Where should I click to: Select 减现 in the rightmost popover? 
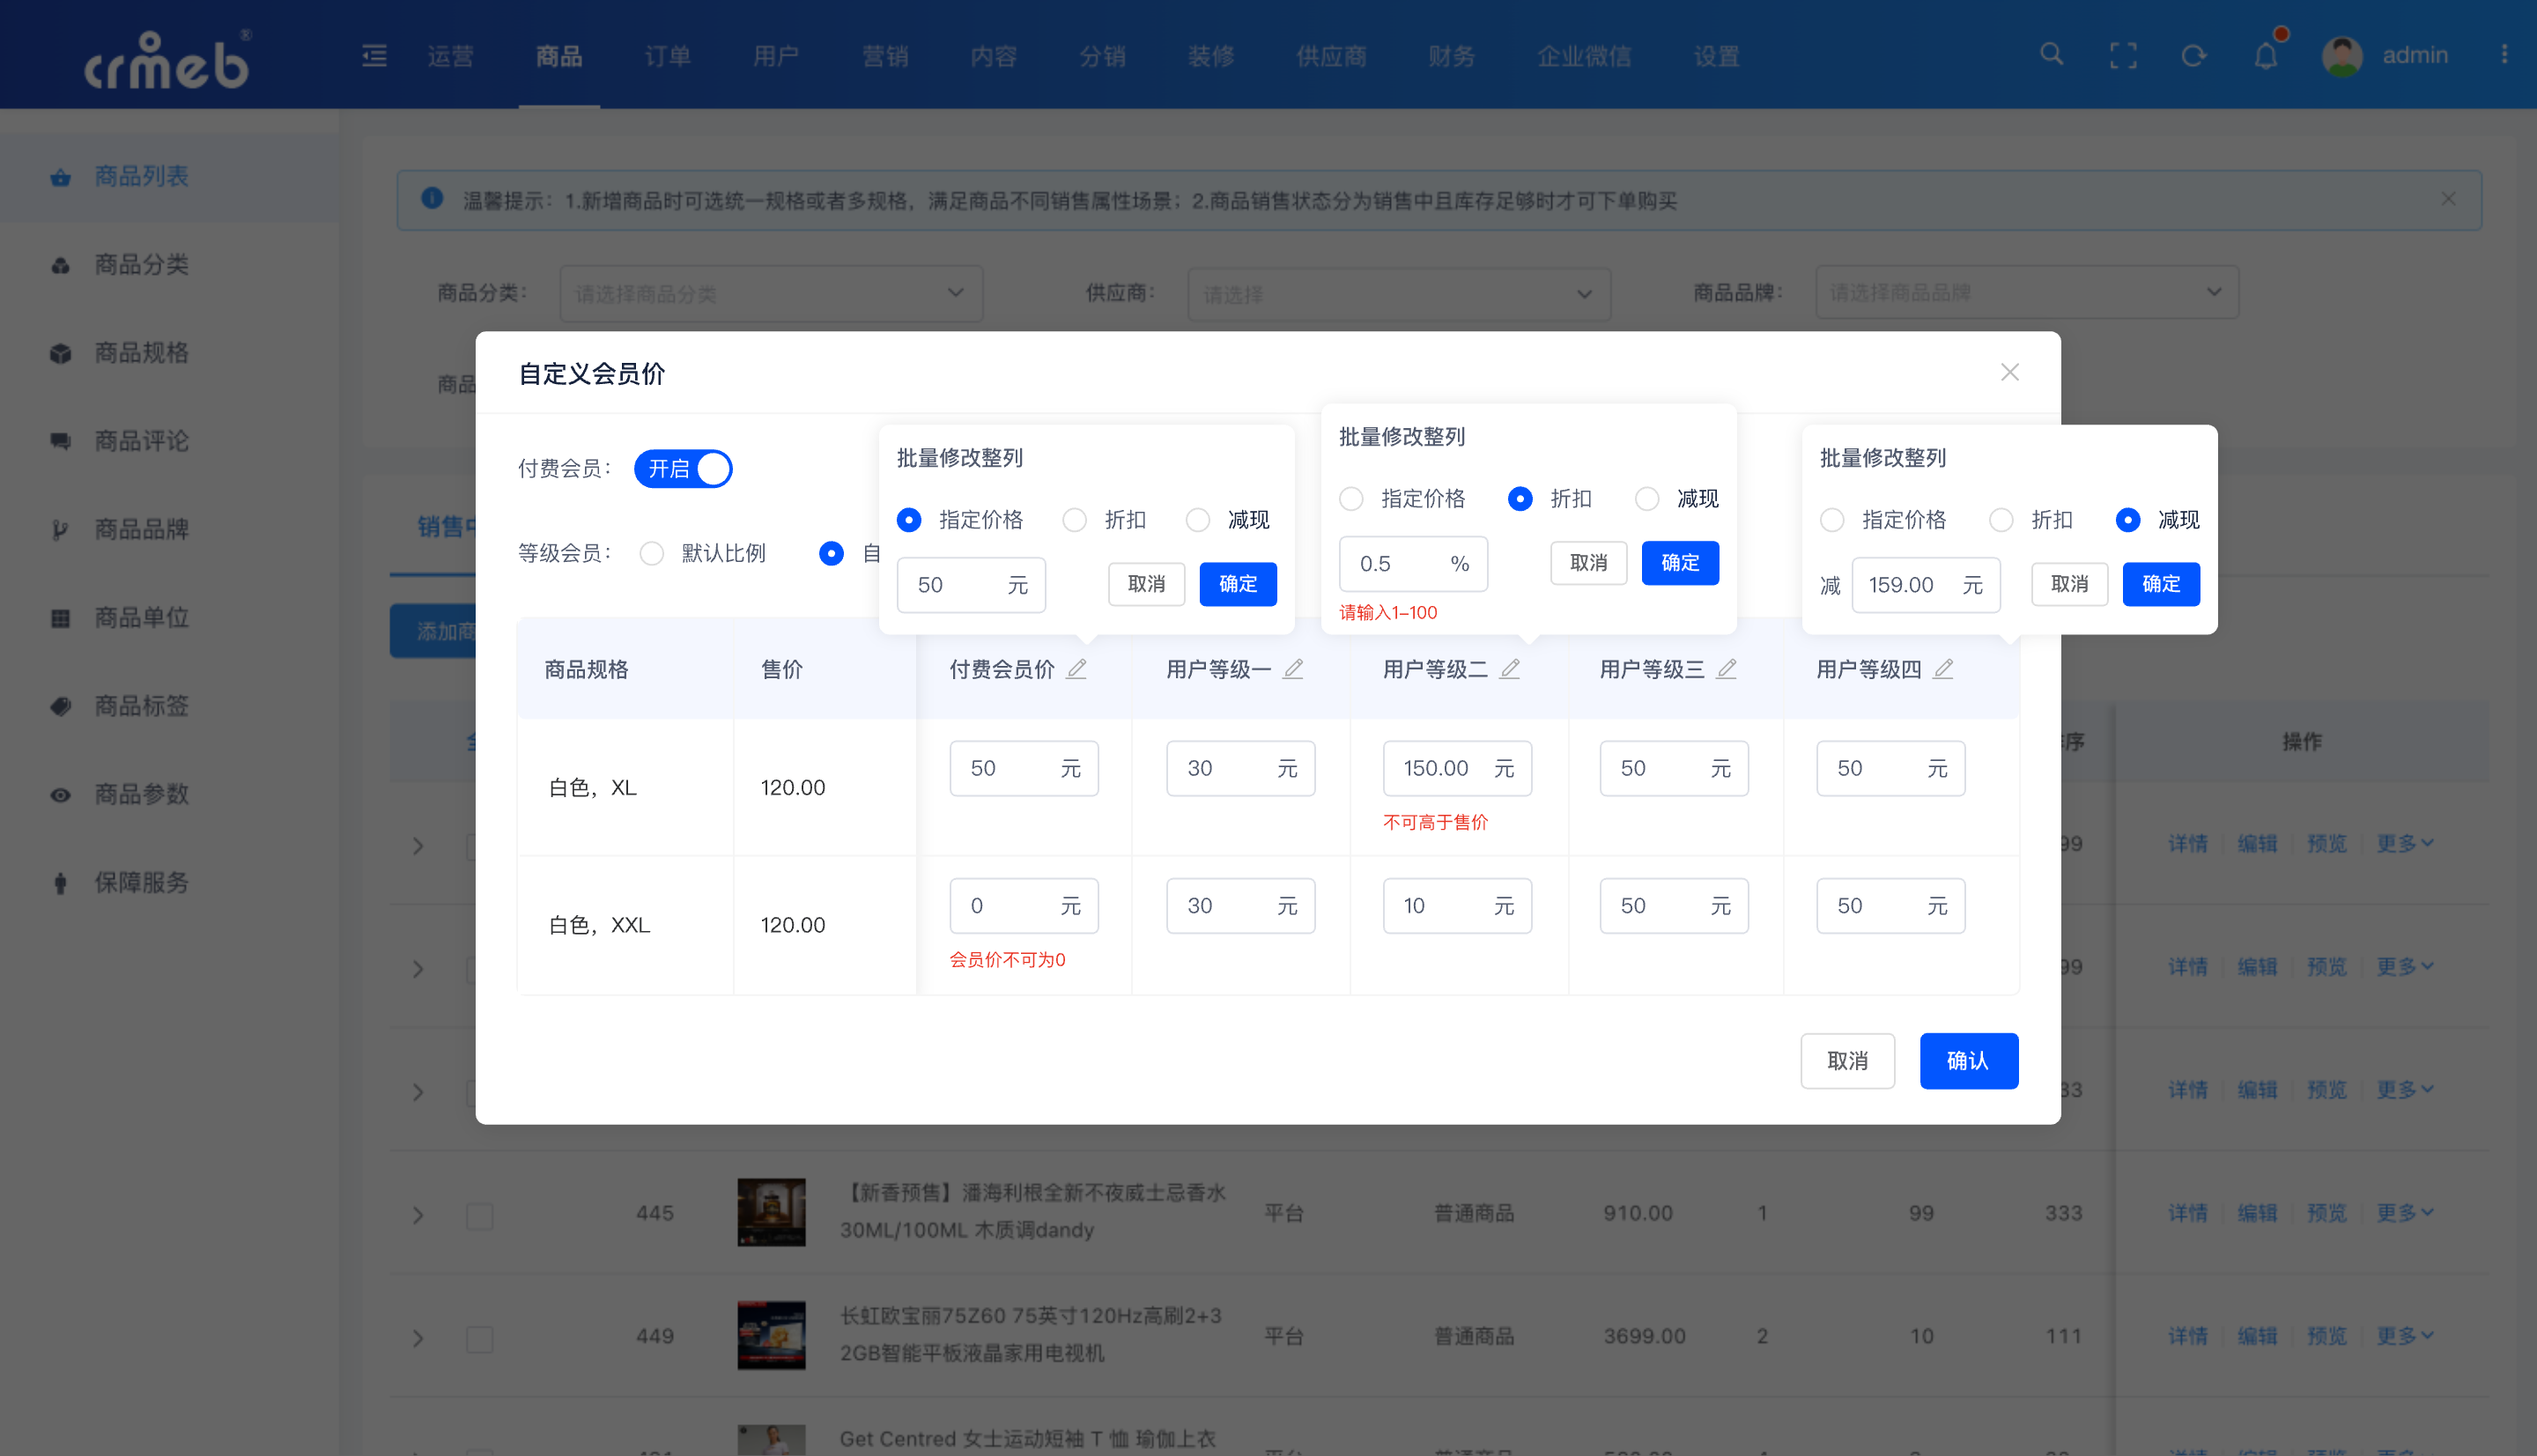coord(2128,520)
